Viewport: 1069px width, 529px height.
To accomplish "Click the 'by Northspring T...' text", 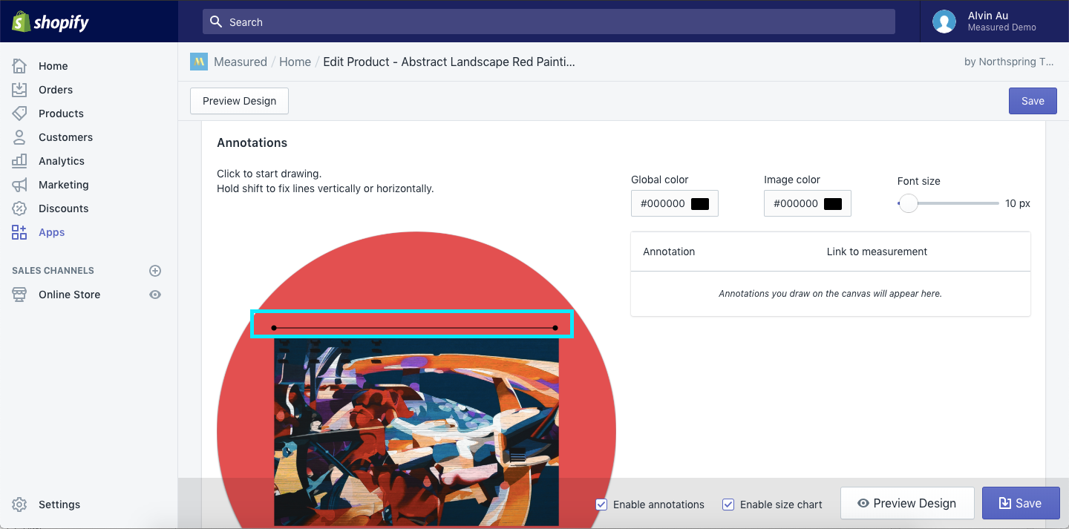I will pos(1009,62).
